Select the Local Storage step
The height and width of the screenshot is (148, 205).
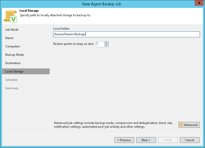14,71
